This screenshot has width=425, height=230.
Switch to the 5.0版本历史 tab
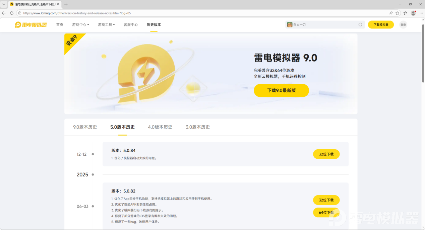click(122, 127)
